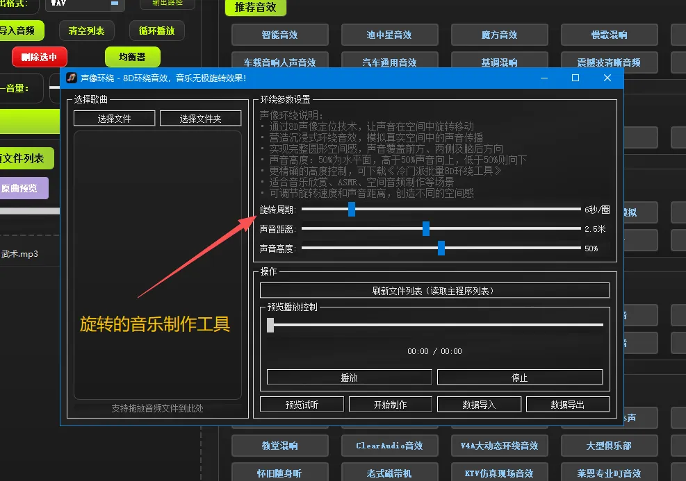Viewport: 686px width, 481px height.
Task: Select 汽车通用音效 preset
Action: pos(389,60)
